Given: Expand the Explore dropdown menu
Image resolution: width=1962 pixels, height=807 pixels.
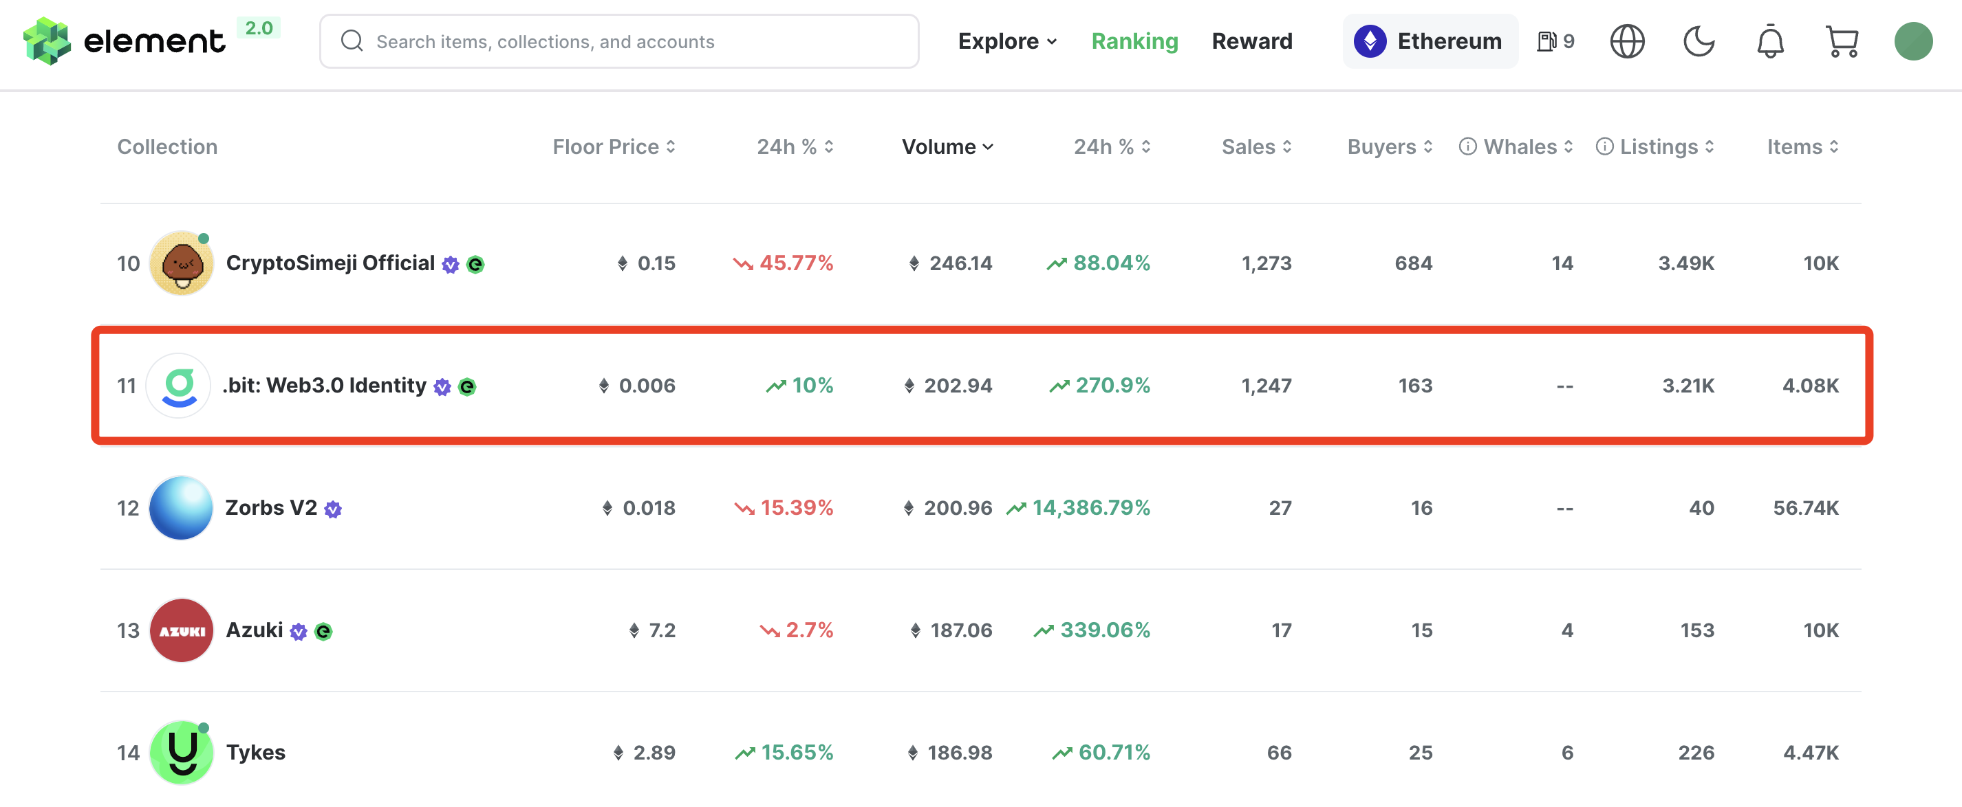Looking at the screenshot, I should 1007,41.
